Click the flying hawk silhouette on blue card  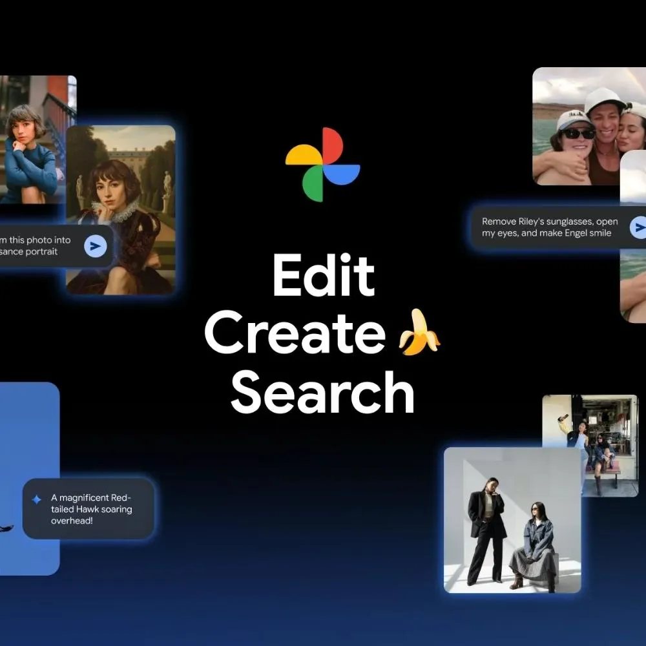coord(5,528)
